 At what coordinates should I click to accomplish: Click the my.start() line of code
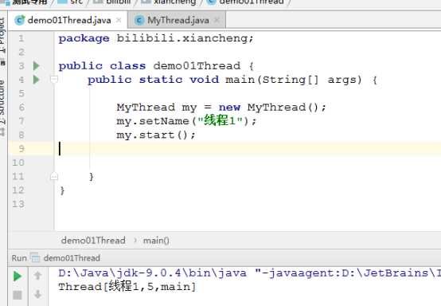click(x=156, y=135)
